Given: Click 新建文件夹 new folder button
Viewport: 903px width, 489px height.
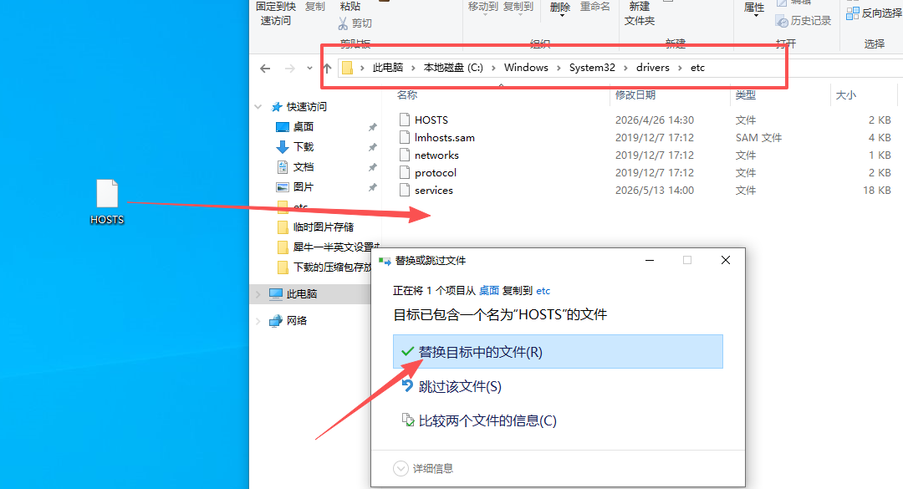Looking at the screenshot, I should (640, 14).
